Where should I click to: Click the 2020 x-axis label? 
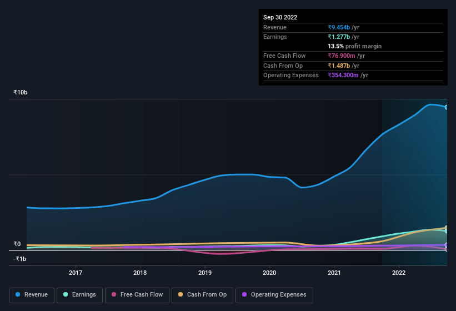coord(269,273)
